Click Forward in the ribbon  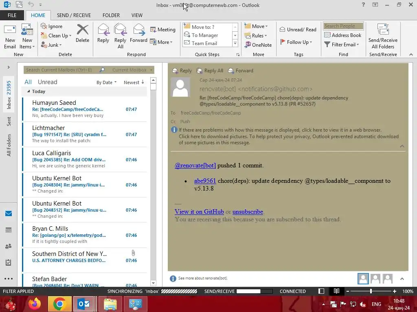pos(138,34)
